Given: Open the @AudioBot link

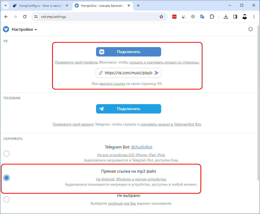Looking at the screenshot, I should coord(142,147).
